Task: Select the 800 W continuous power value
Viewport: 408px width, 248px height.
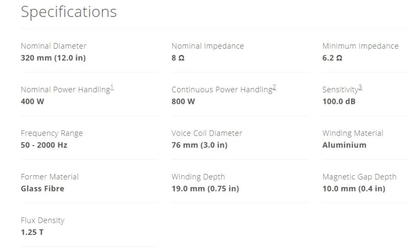Action: click(x=183, y=101)
